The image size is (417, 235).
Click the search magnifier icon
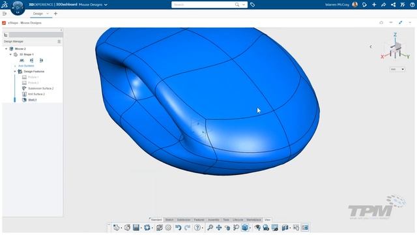pyautogui.click(x=237, y=5)
